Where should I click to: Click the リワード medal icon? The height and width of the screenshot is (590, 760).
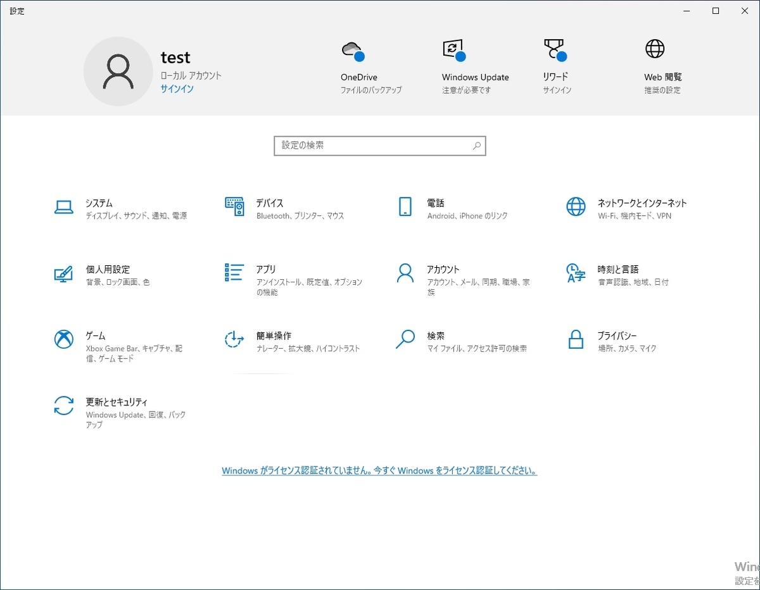(555, 51)
